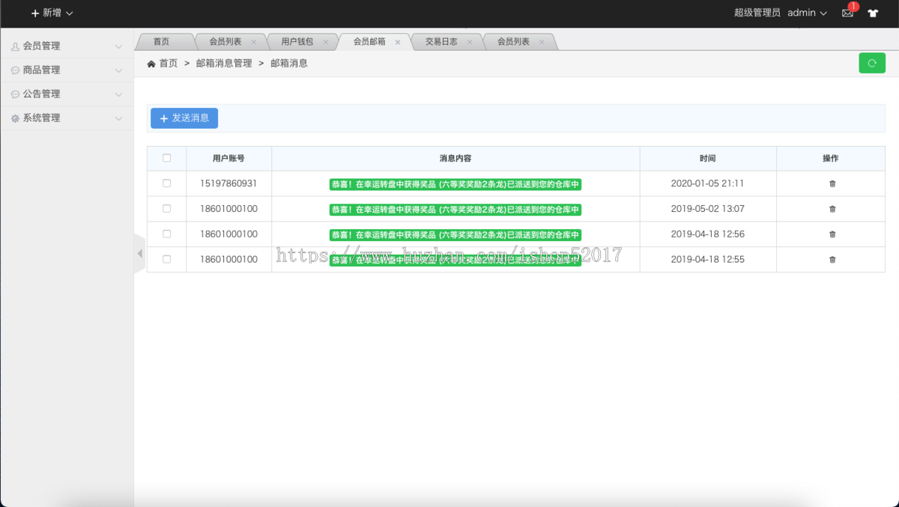The image size is (899, 507).
Task: Click account number 15197860931
Action: (x=228, y=183)
